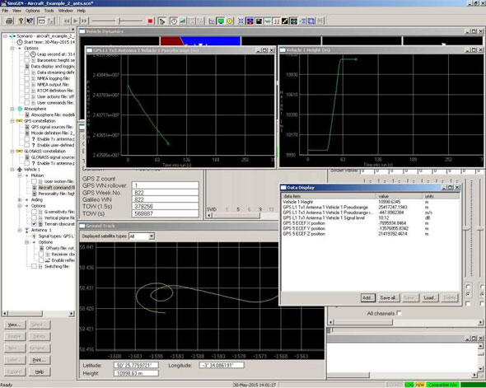This screenshot has height=388, width=486.
Task: Open the Options menu
Action: pyautogui.click(x=33, y=11)
